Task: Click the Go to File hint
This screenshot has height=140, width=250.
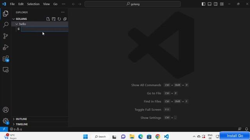Action: (154, 93)
